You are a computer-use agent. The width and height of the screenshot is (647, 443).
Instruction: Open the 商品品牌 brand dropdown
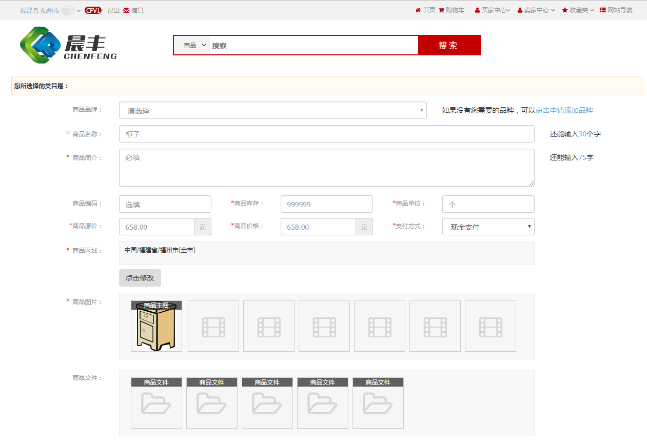point(272,110)
